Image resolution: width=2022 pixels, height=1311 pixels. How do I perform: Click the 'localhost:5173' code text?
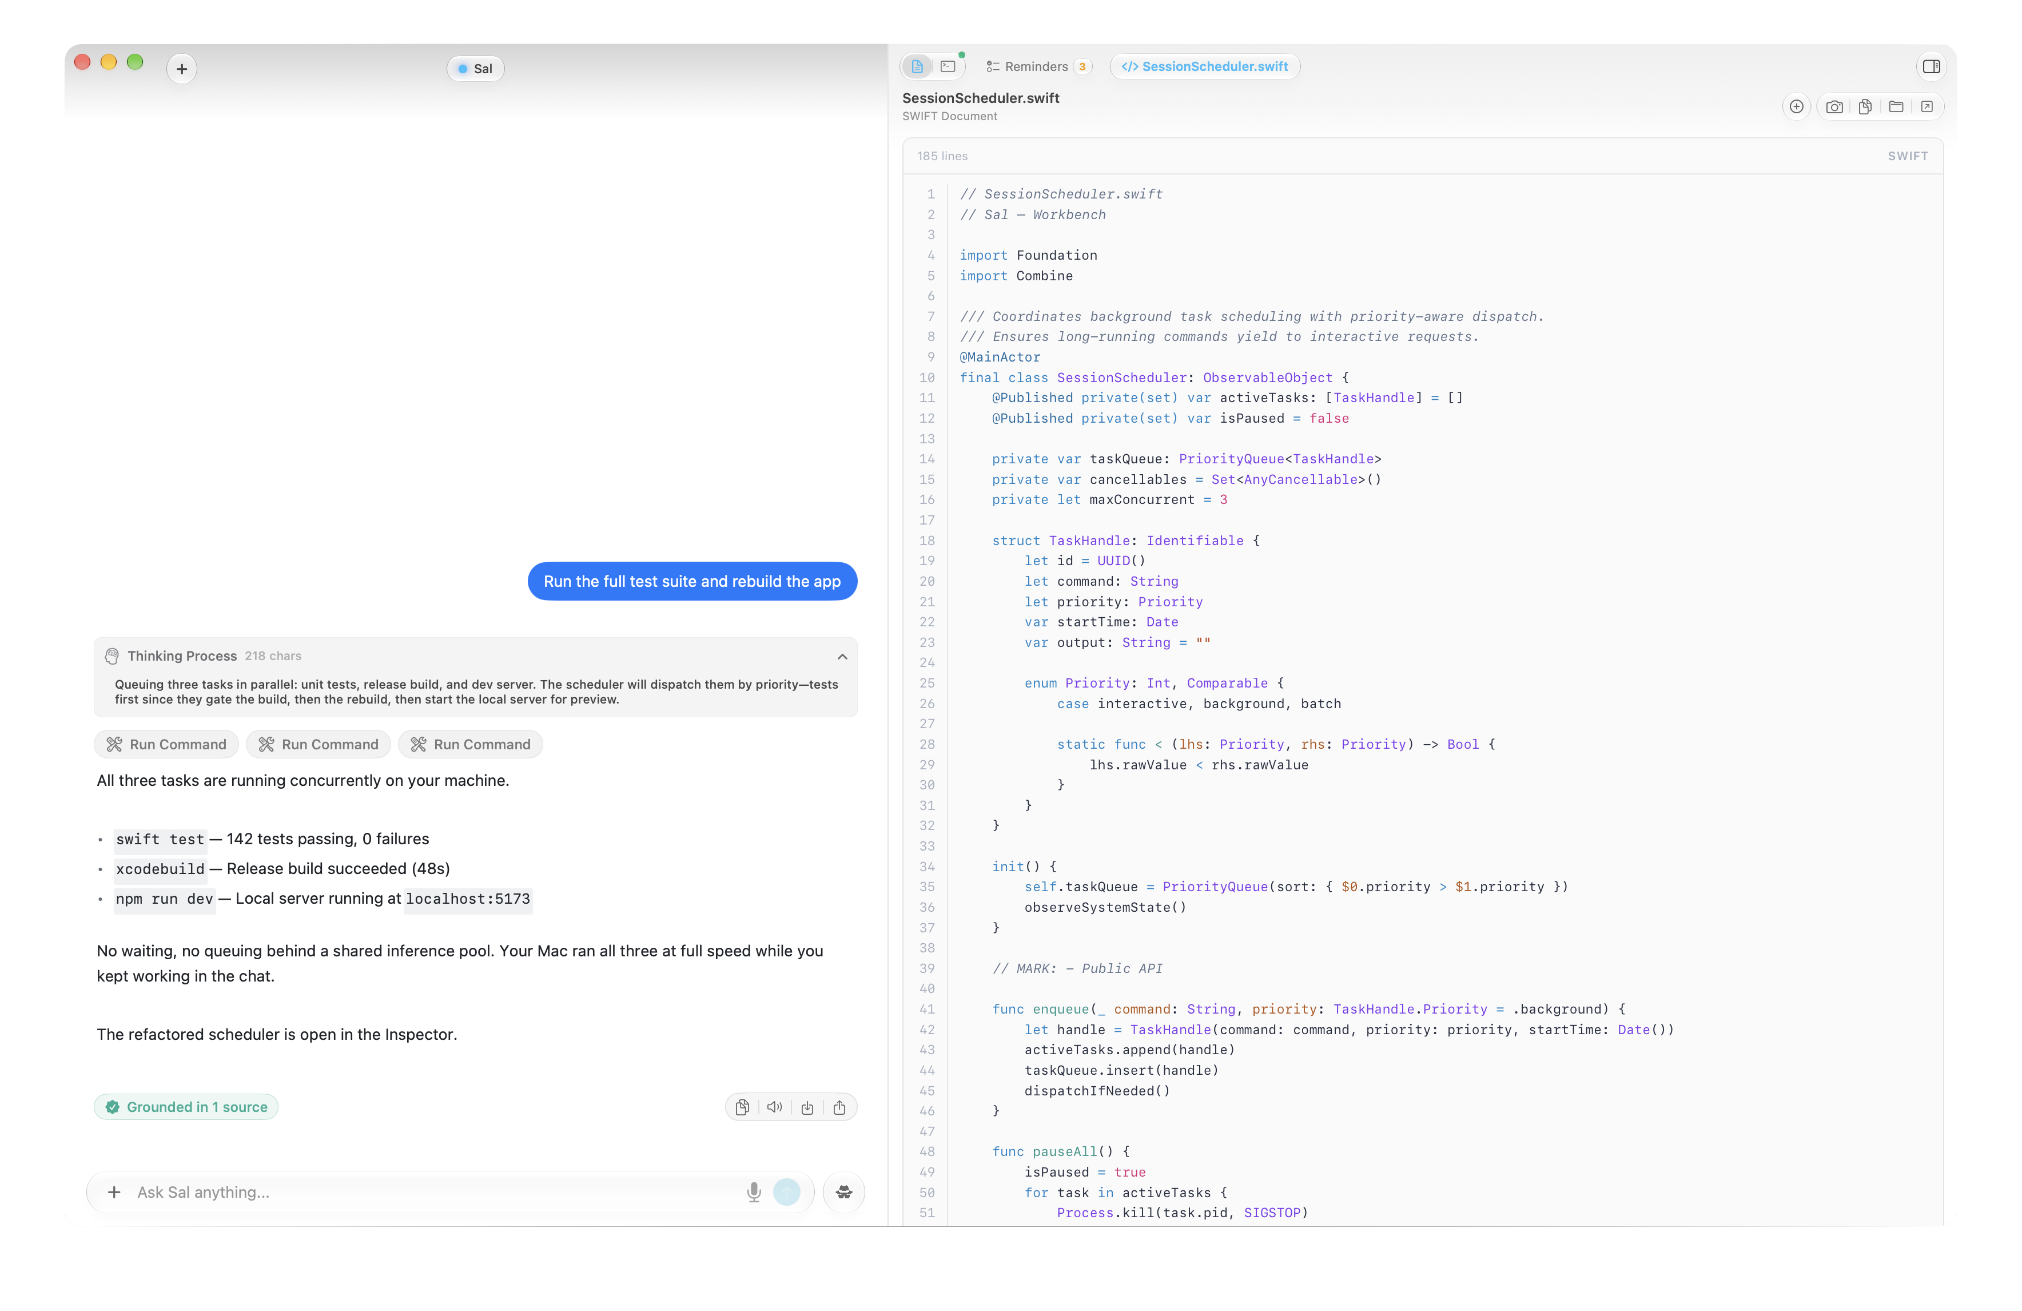pos(468,899)
